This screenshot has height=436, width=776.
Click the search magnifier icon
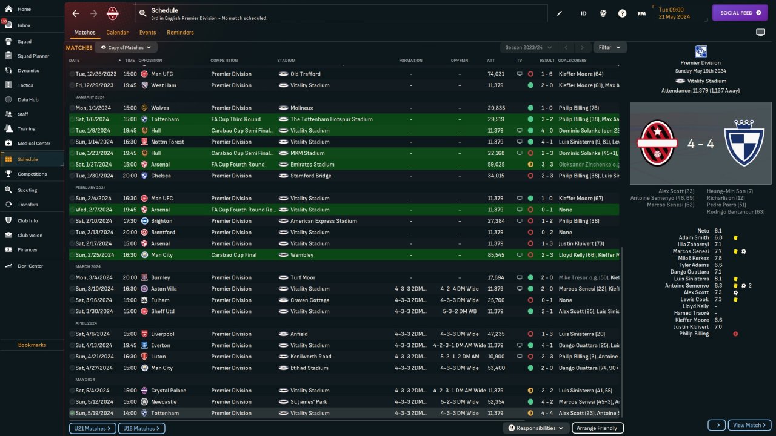click(142, 13)
